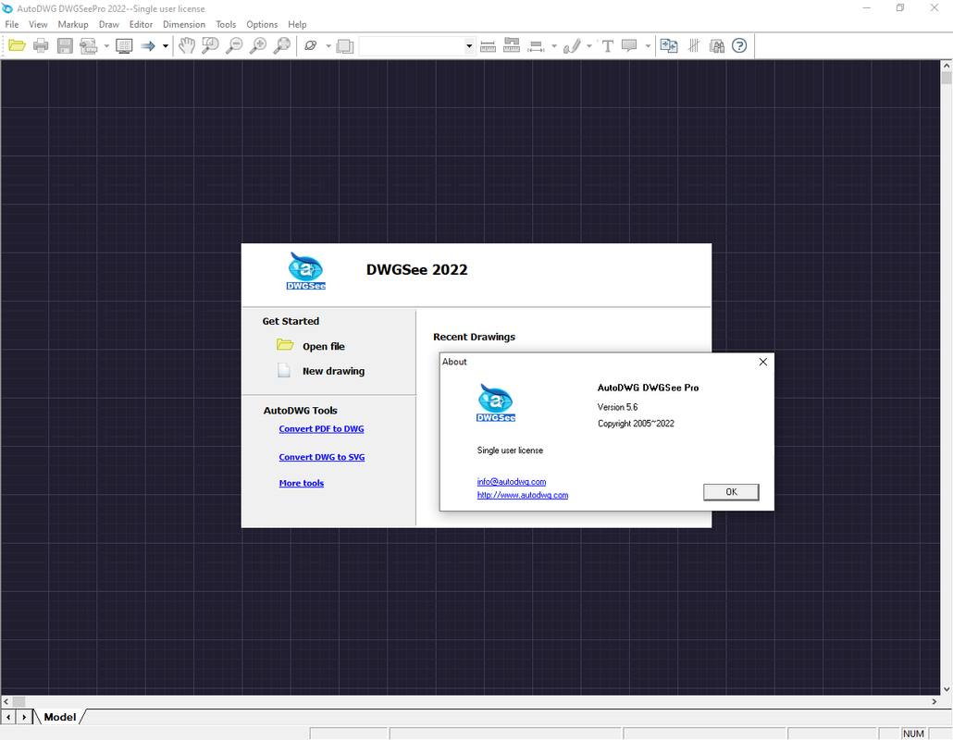Open the Dimension menu
Screen dimensions: 953x740
(x=184, y=24)
